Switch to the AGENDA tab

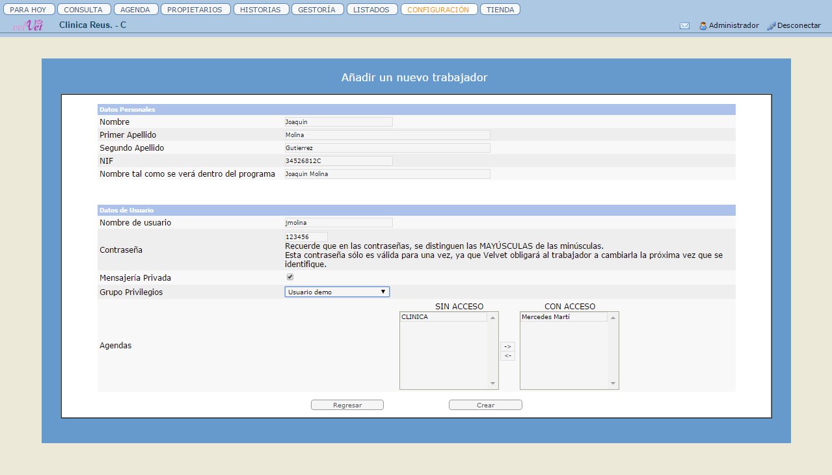[135, 10]
